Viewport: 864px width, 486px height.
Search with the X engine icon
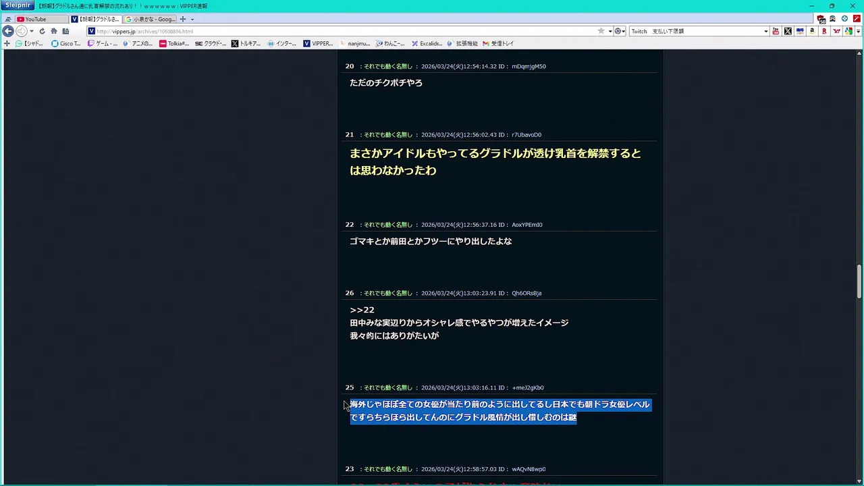pos(788,31)
